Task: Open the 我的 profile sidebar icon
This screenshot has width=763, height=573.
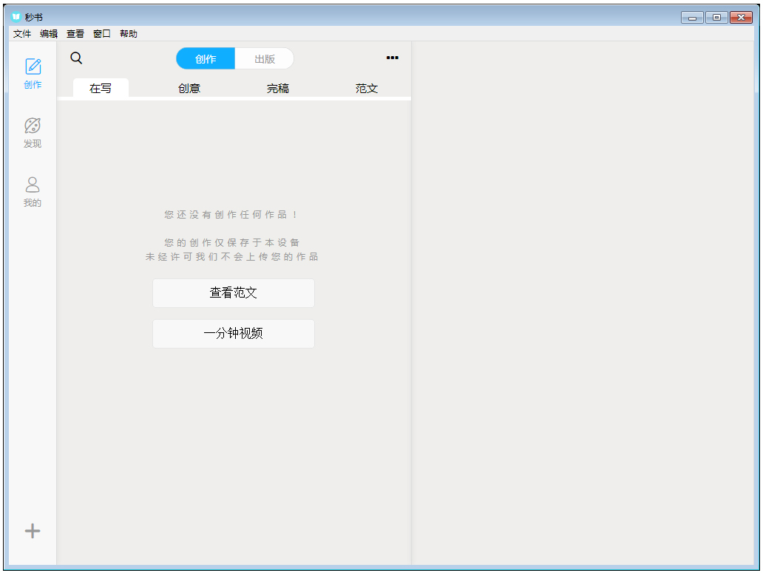Action: pos(33,192)
